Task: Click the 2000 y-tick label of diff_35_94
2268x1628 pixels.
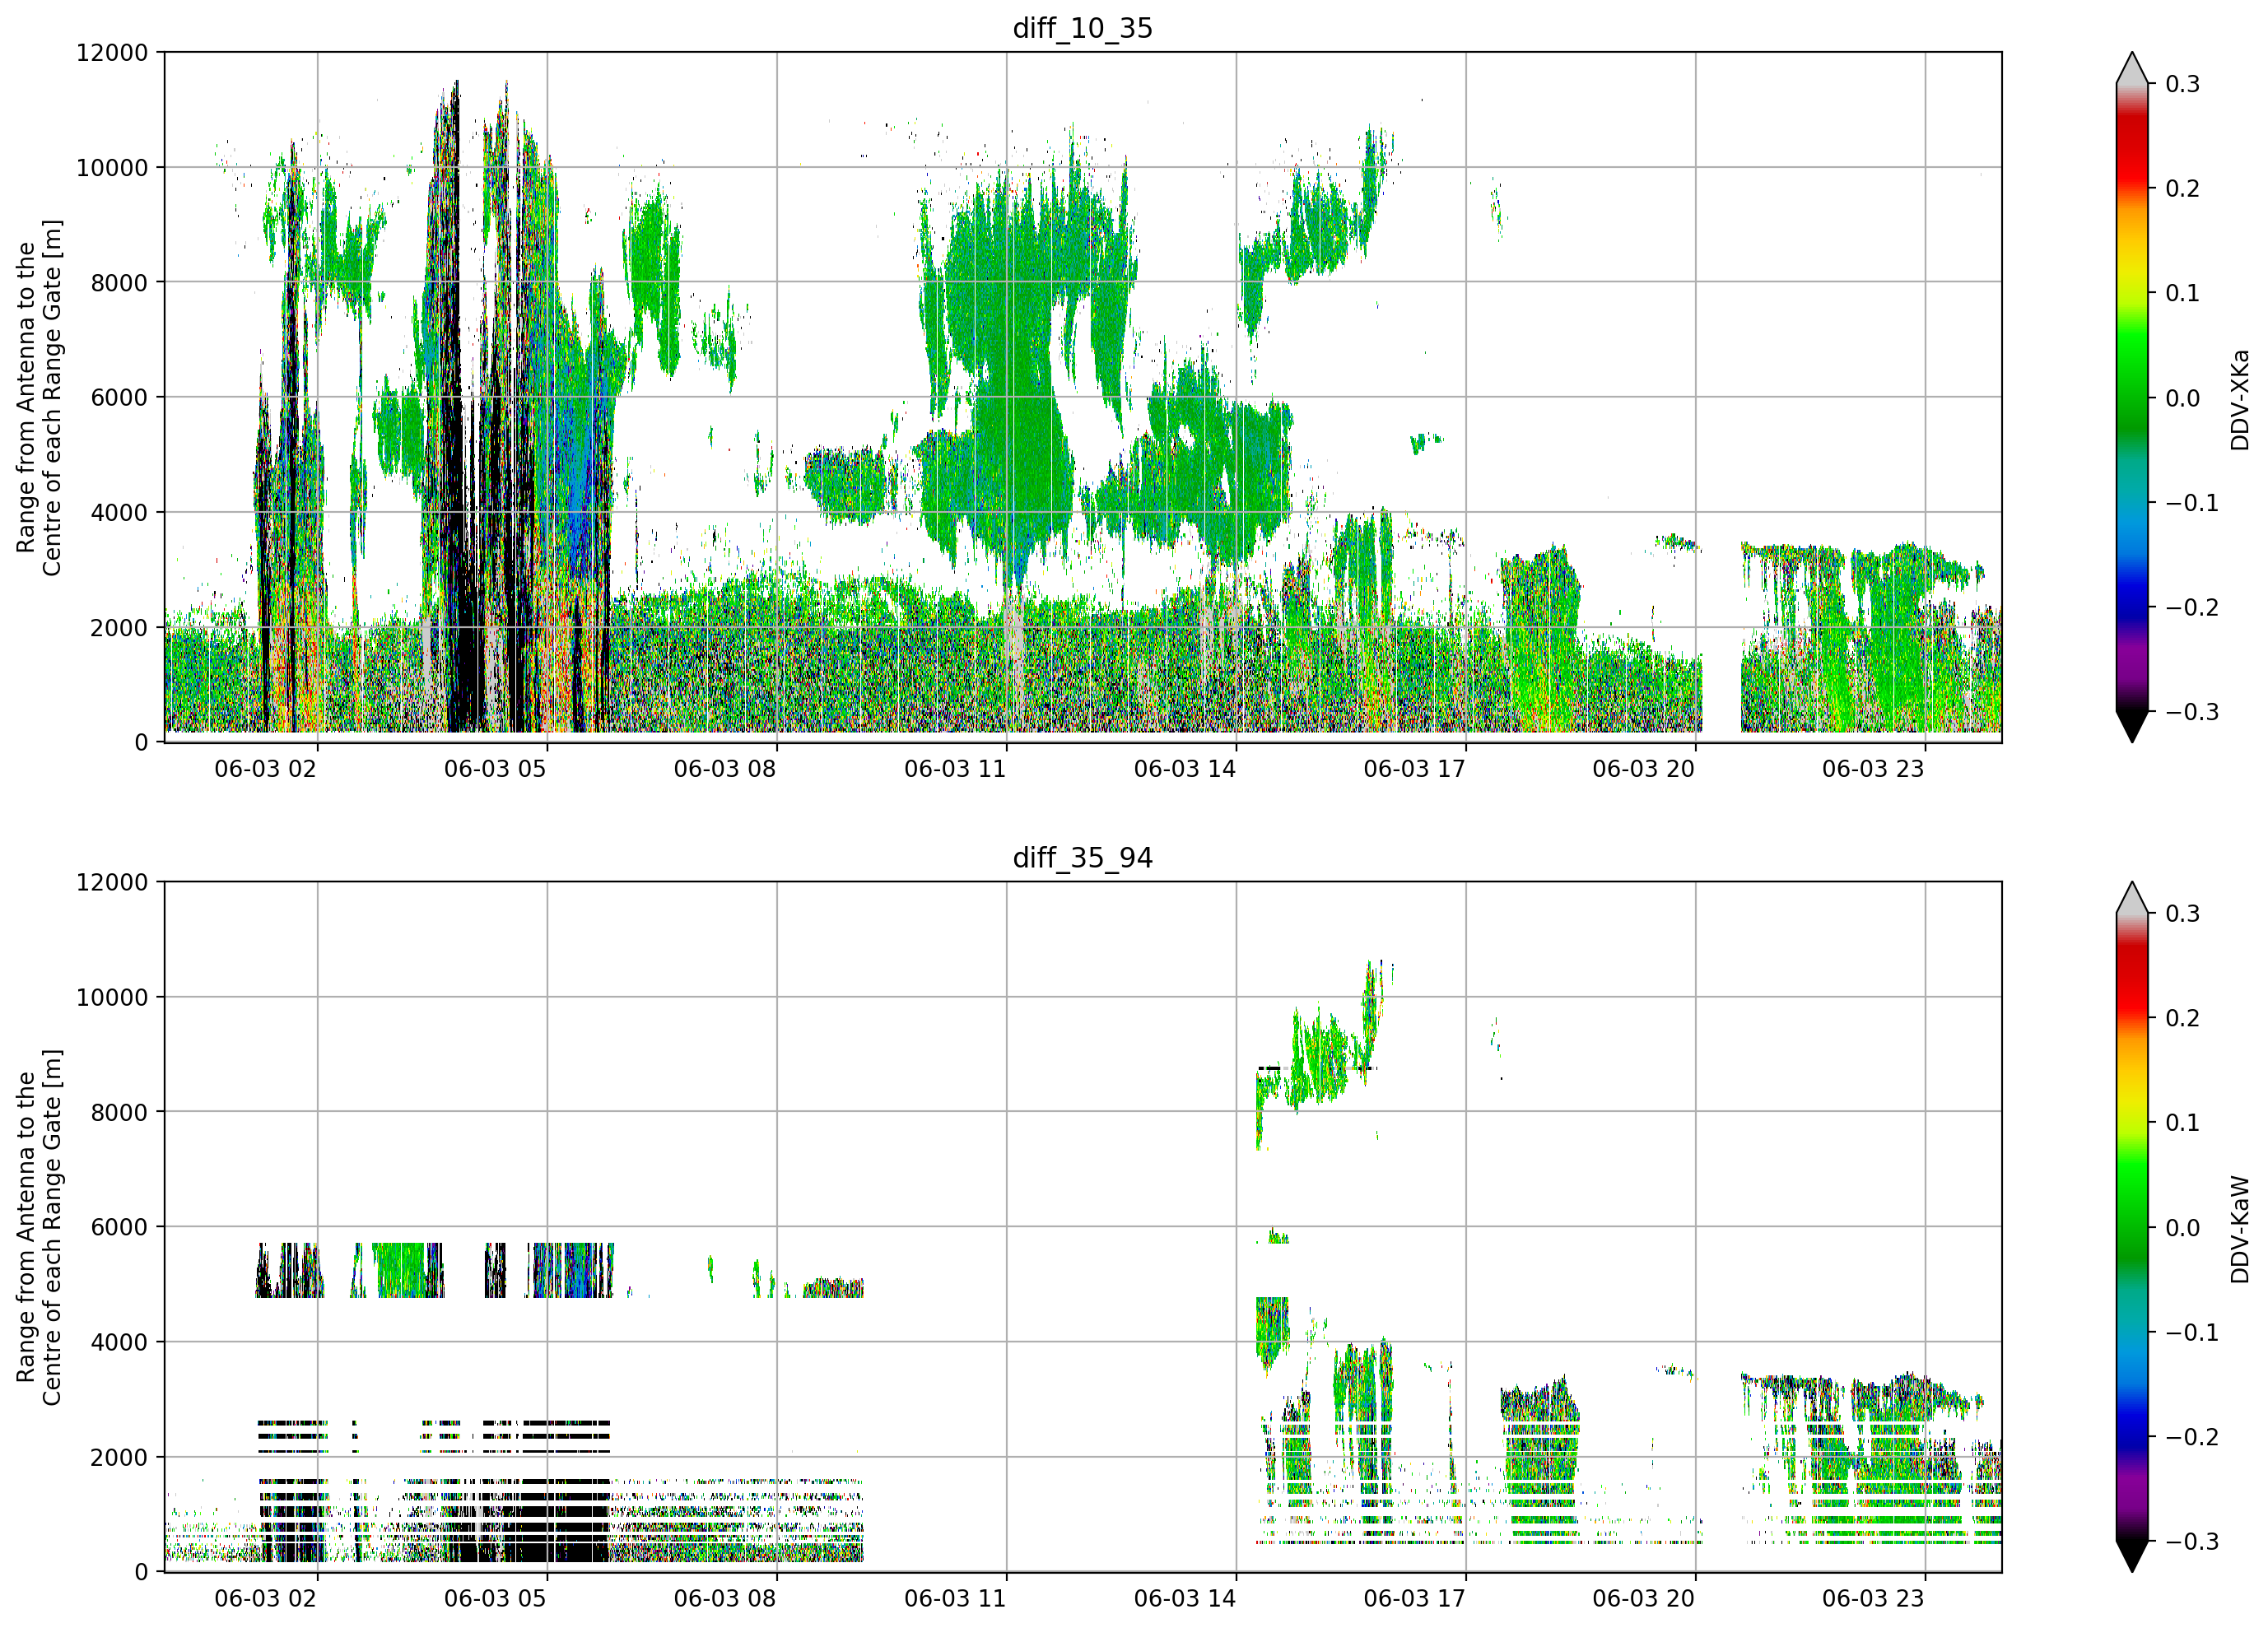Action: [x=119, y=1458]
